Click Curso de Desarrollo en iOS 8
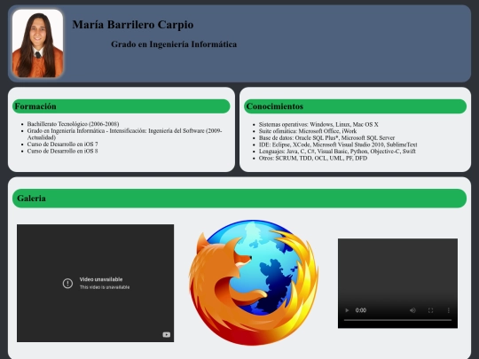Viewport: 479px width, 359px height. click(63, 151)
